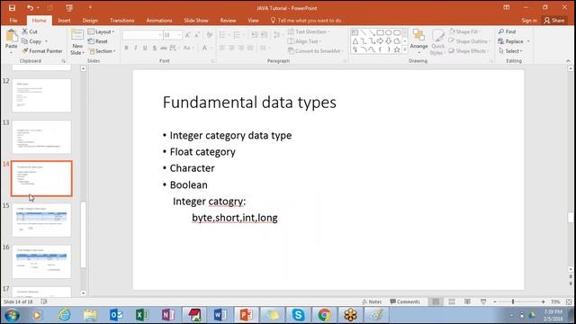Select slide 13 thumbnail
576x324 pixels.
[x=41, y=137]
